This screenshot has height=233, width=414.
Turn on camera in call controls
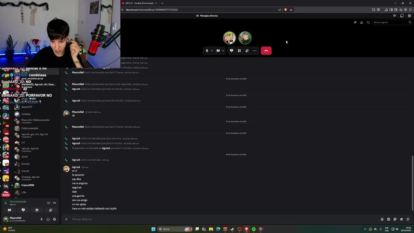pos(218,50)
